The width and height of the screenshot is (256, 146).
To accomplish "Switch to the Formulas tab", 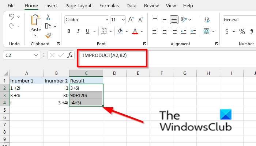I will tap(109, 6).
